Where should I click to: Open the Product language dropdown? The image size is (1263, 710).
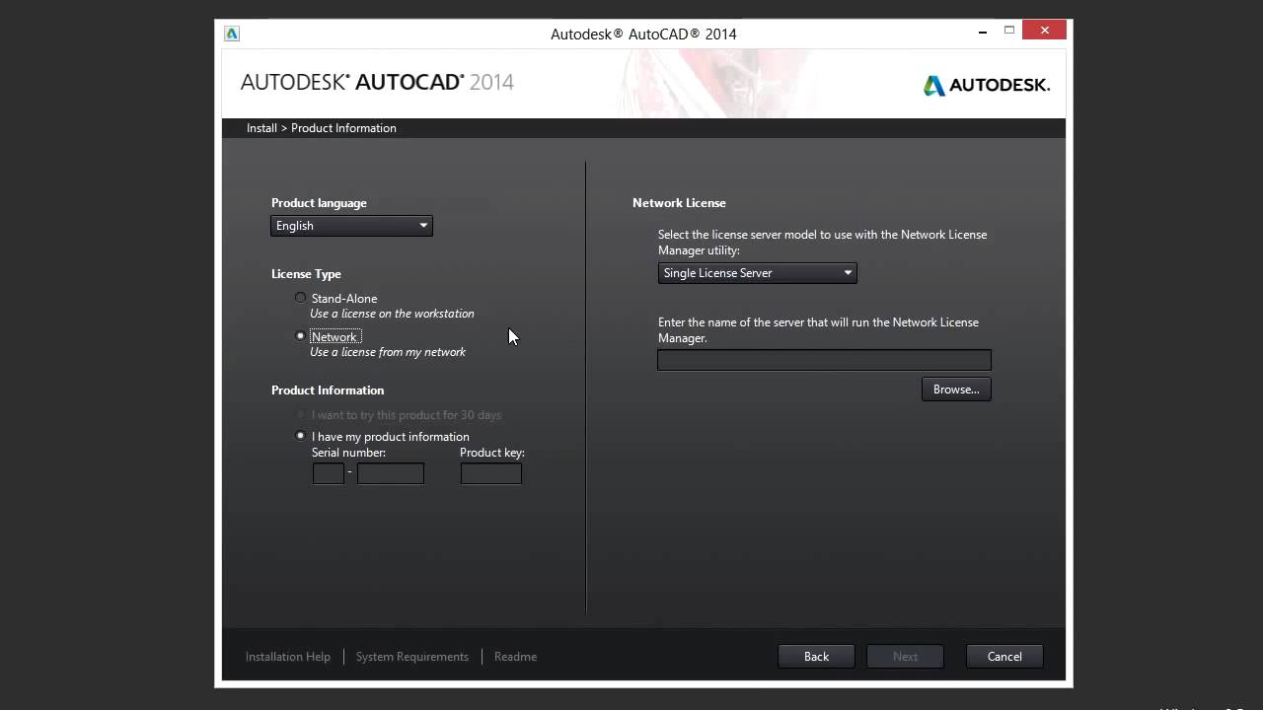[351, 226]
